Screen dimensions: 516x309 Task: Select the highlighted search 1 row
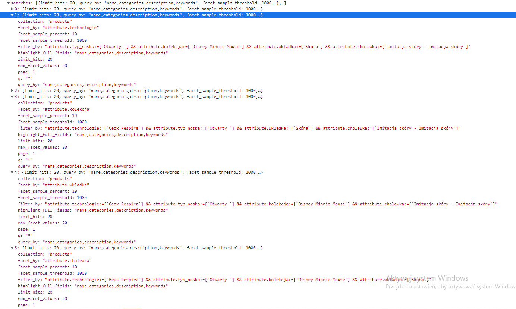pos(112,15)
